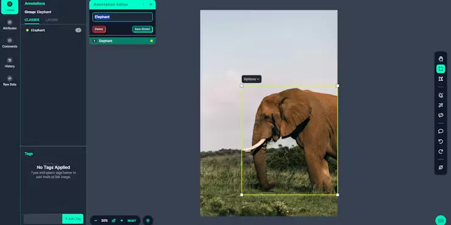Image resolution: width=451 pixels, height=225 pixels.
Task: Click bottom-left handle of bounding box
Action: point(241,195)
